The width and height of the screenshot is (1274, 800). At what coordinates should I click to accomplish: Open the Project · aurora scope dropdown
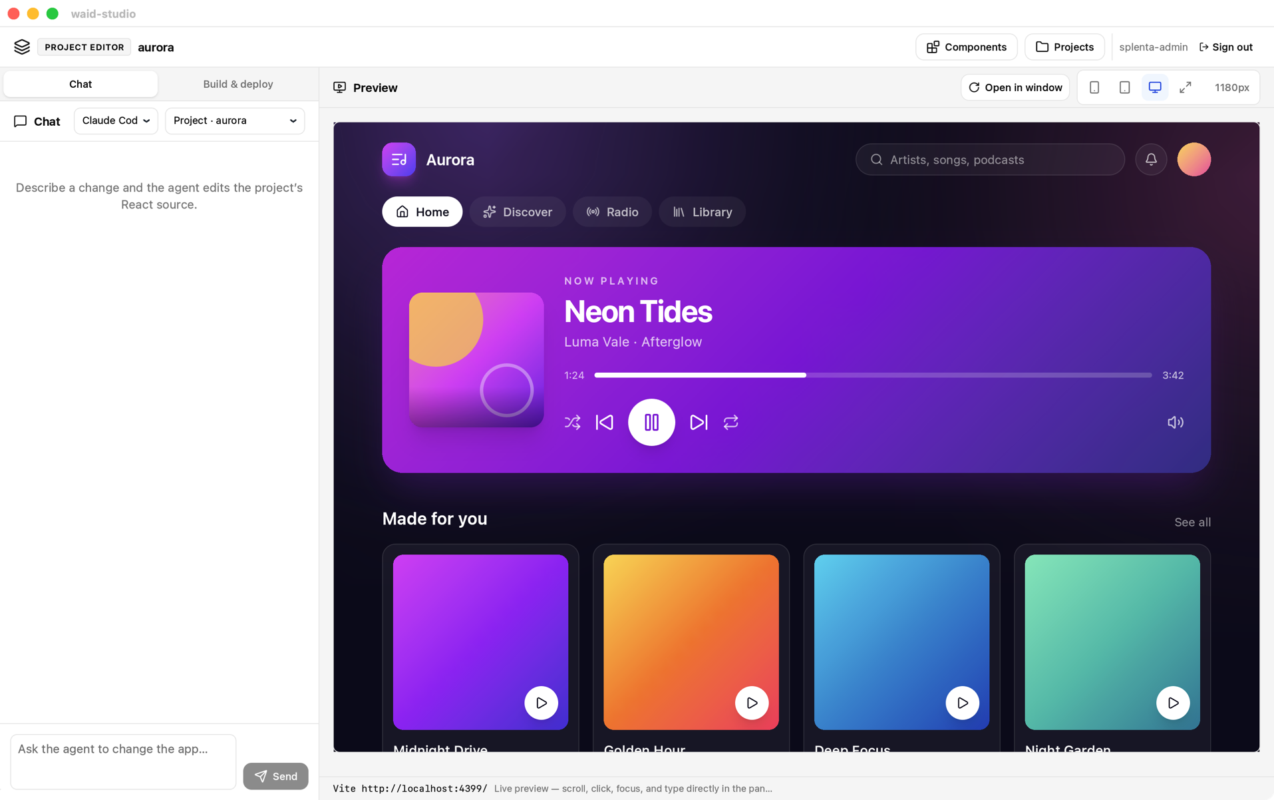235,121
